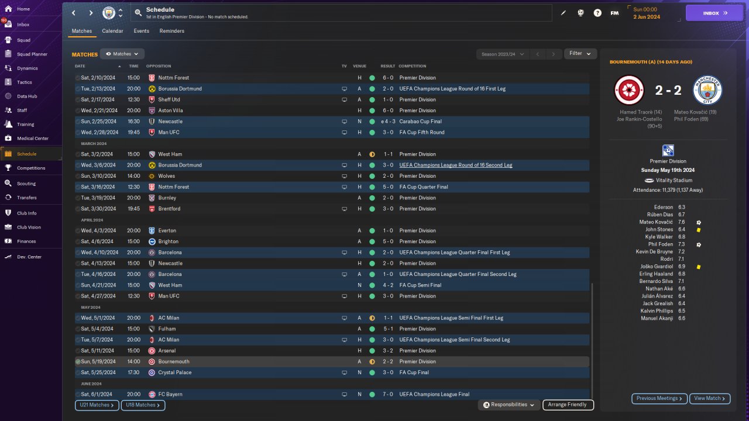Open the question mark help icon

click(x=597, y=13)
